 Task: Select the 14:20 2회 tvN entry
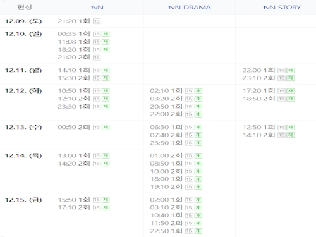74,163
